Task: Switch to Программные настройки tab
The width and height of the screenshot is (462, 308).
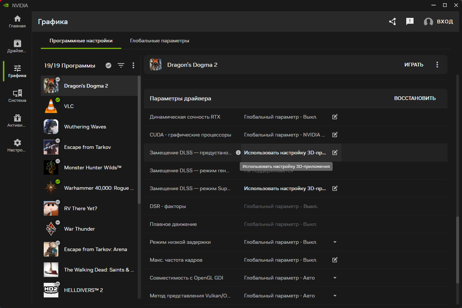Action: (81, 41)
